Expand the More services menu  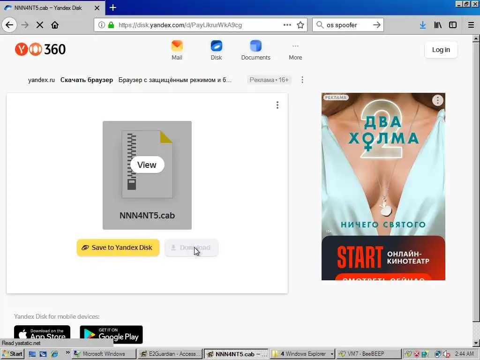click(x=295, y=51)
